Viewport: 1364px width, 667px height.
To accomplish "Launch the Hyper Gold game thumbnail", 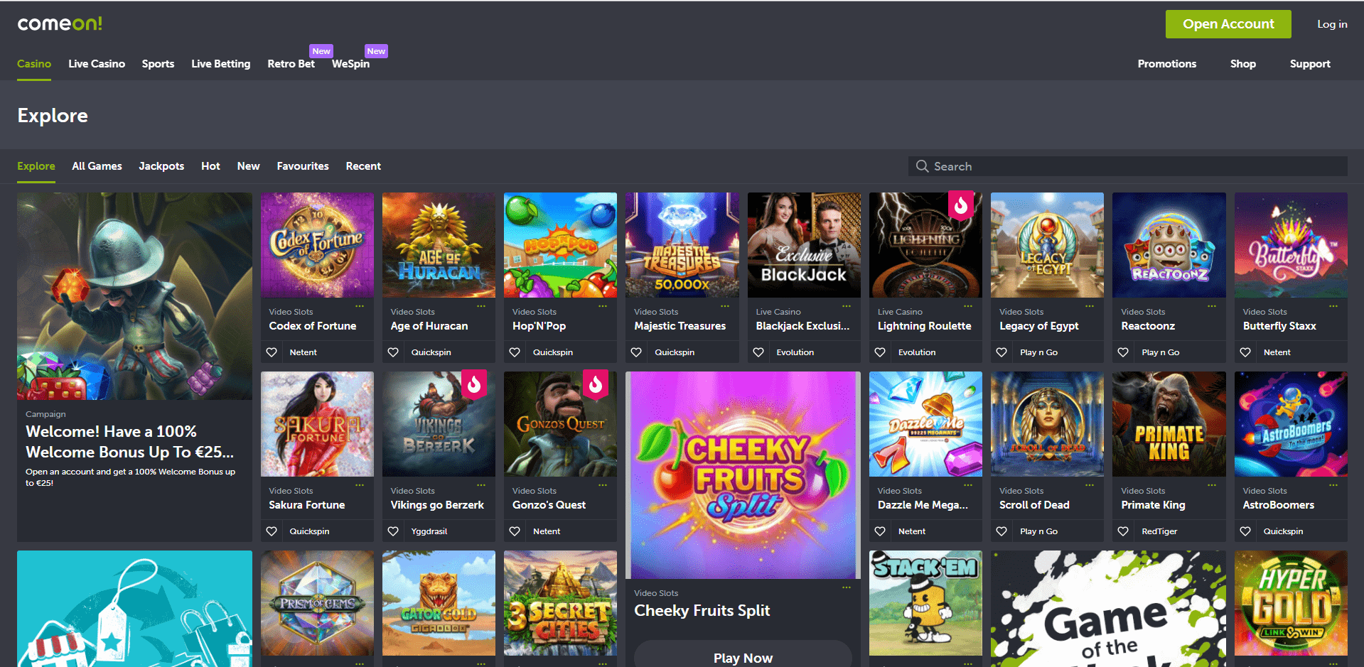I will pyautogui.click(x=1291, y=603).
